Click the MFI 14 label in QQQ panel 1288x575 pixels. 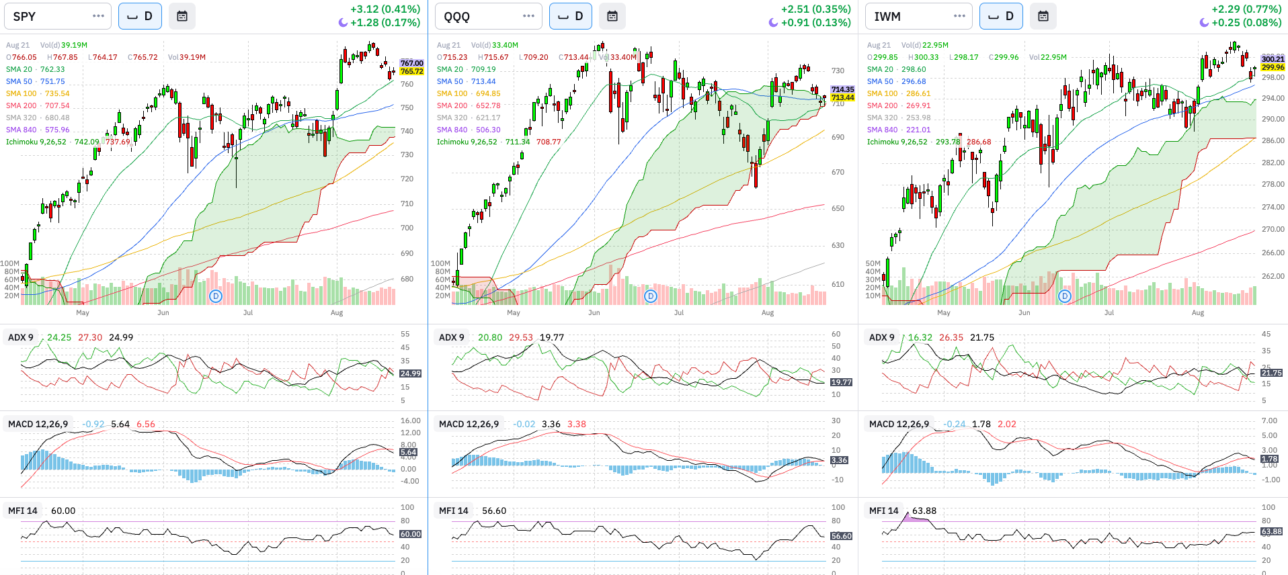(454, 511)
